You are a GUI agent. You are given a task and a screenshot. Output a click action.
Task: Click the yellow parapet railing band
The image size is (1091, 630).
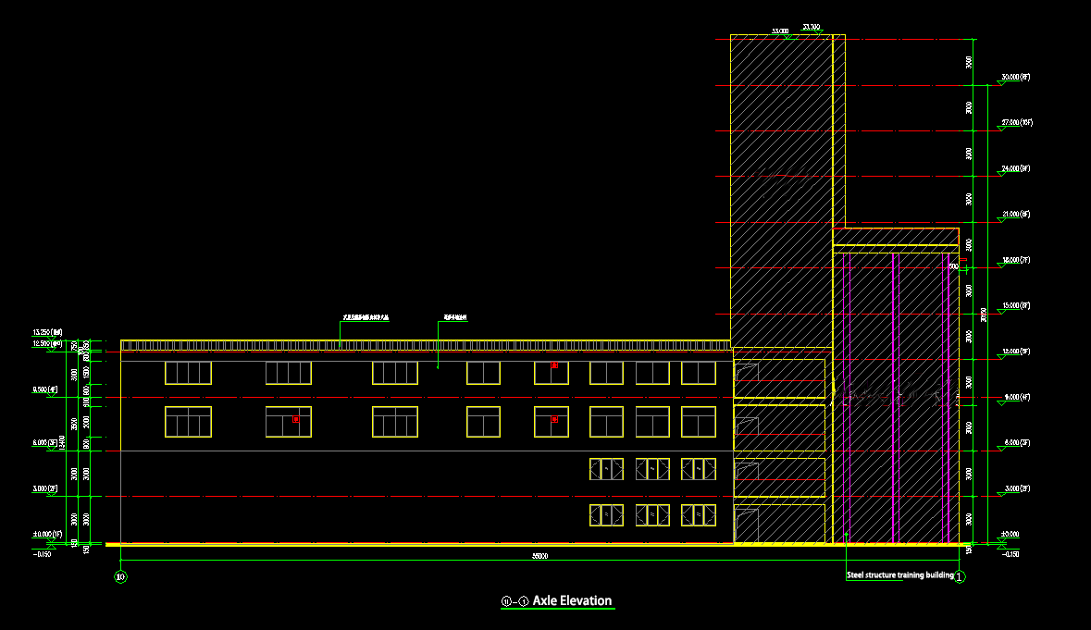[370, 343]
